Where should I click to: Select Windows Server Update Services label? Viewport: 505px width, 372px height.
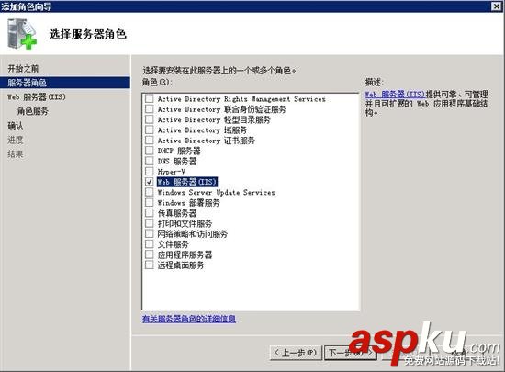point(216,192)
